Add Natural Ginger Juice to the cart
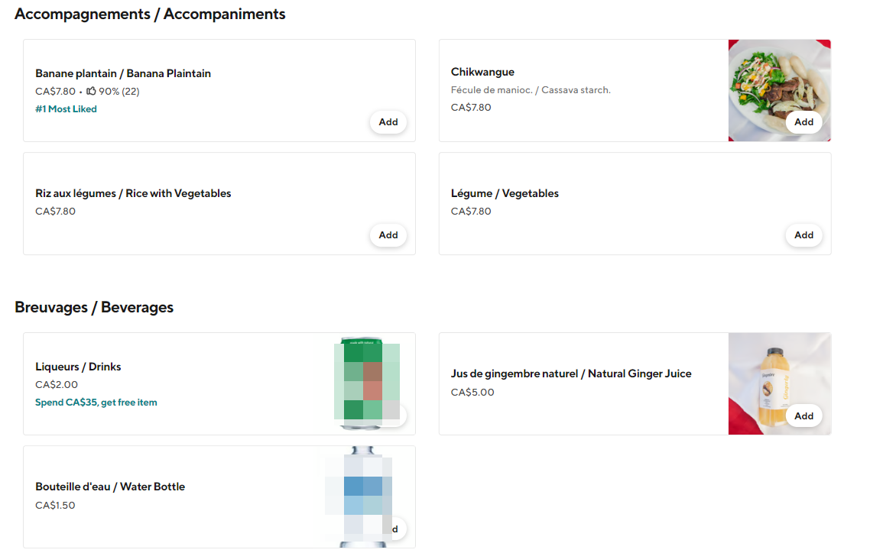 tap(803, 416)
